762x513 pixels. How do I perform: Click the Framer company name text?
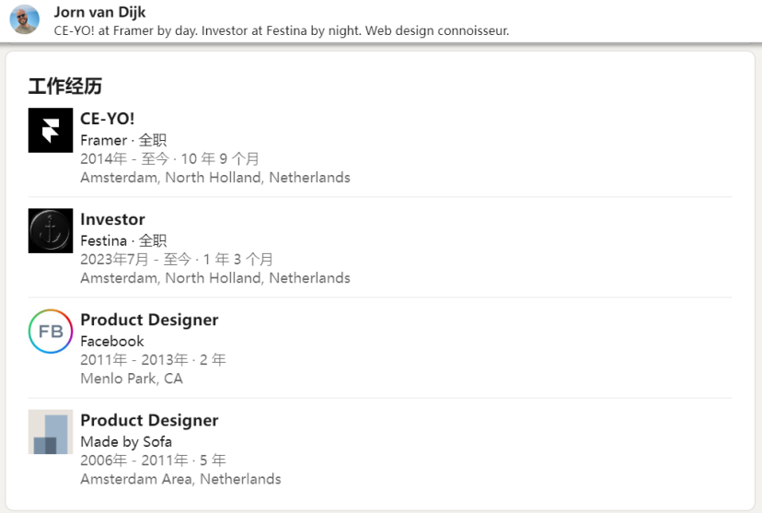point(103,141)
